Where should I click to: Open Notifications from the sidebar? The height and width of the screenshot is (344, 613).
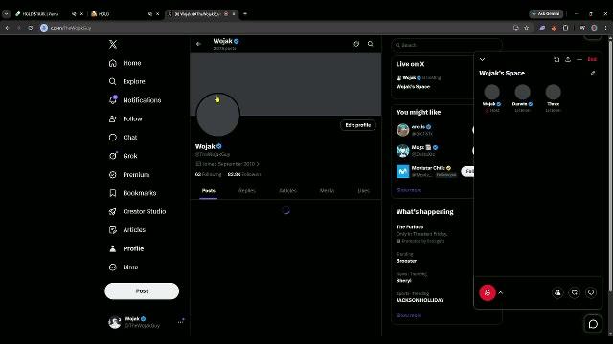tap(135, 100)
